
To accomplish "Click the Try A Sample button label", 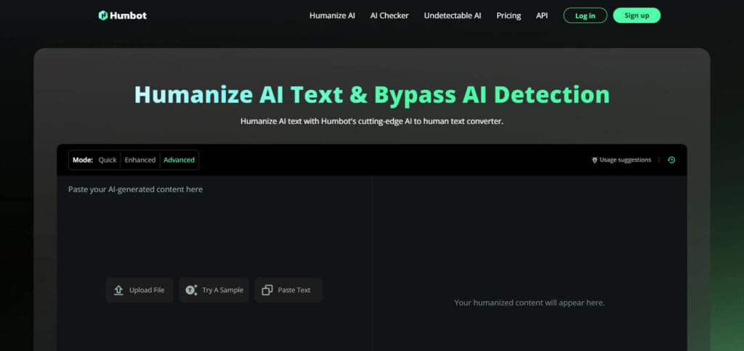I will click(x=222, y=290).
